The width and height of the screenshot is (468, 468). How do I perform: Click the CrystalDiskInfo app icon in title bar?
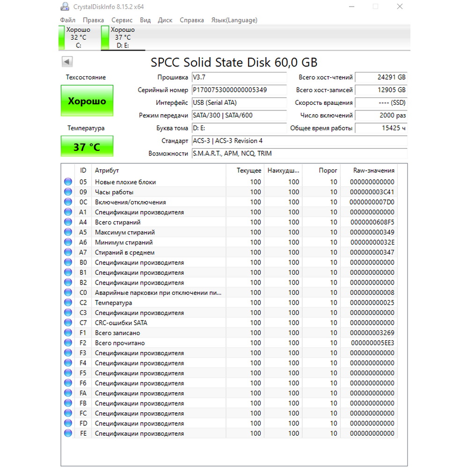click(65, 7)
